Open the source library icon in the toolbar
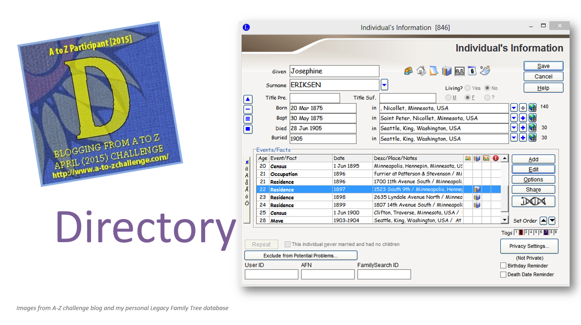This screenshot has height=325, width=581. point(446,71)
